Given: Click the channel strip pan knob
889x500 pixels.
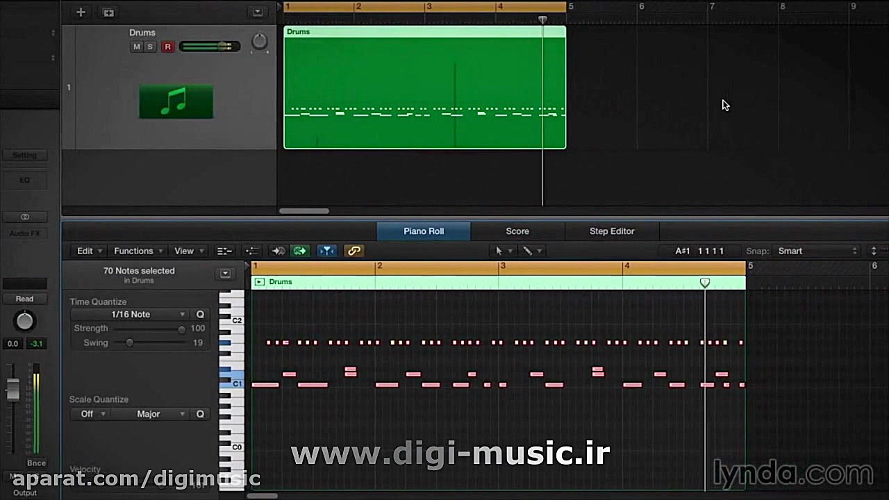Looking at the screenshot, I should (x=24, y=321).
